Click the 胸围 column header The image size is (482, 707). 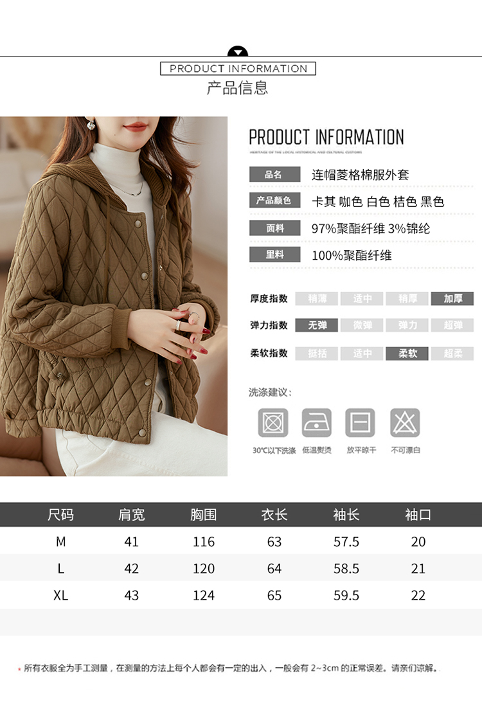[x=203, y=514]
